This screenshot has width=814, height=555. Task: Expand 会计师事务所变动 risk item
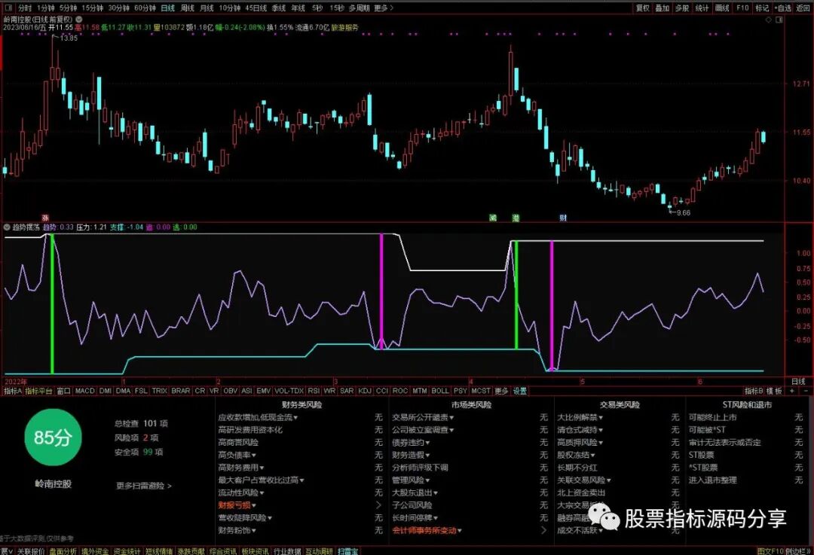(427, 530)
